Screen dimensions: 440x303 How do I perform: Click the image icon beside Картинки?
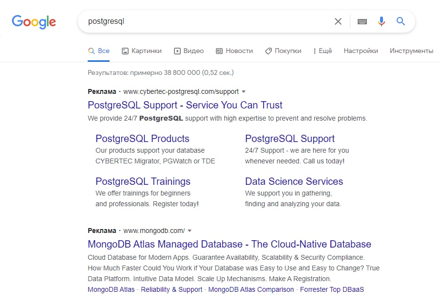coord(125,51)
